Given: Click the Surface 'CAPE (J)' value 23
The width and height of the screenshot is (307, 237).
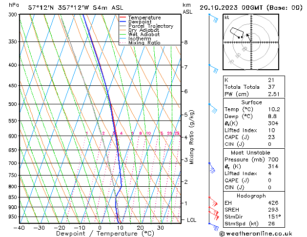Looking at the screenshot, I should 271,137.
